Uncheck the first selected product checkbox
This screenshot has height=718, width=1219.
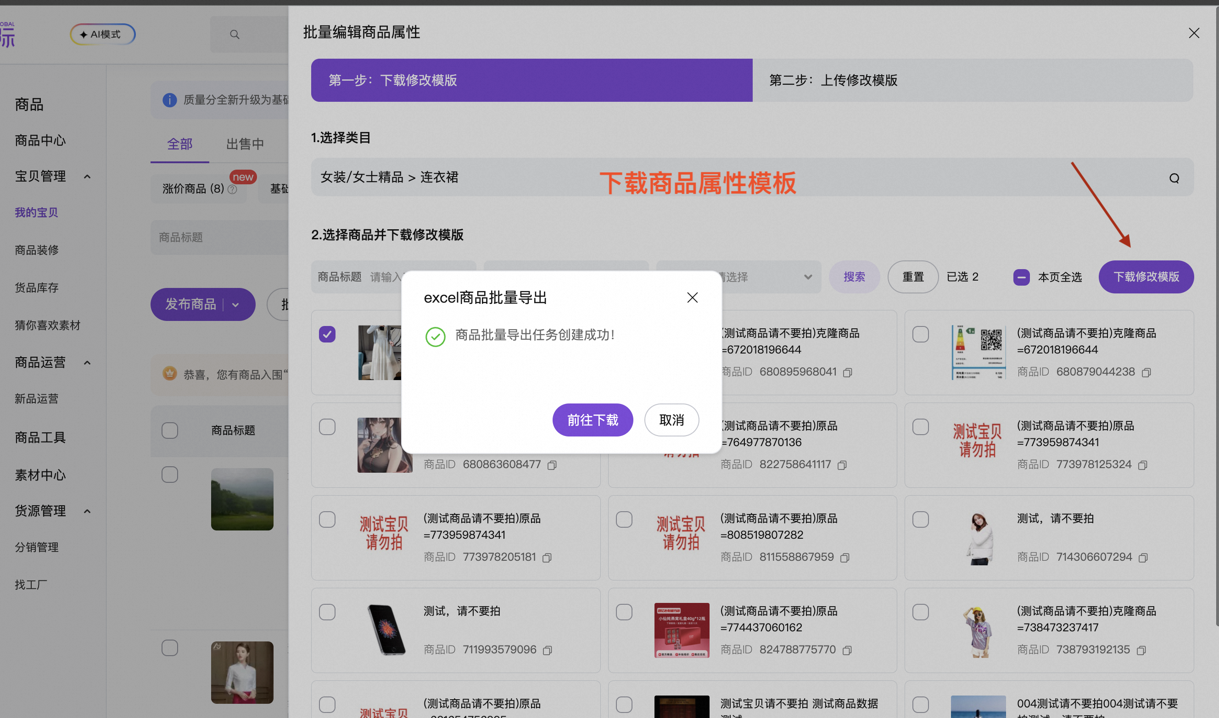click(327, 334)
